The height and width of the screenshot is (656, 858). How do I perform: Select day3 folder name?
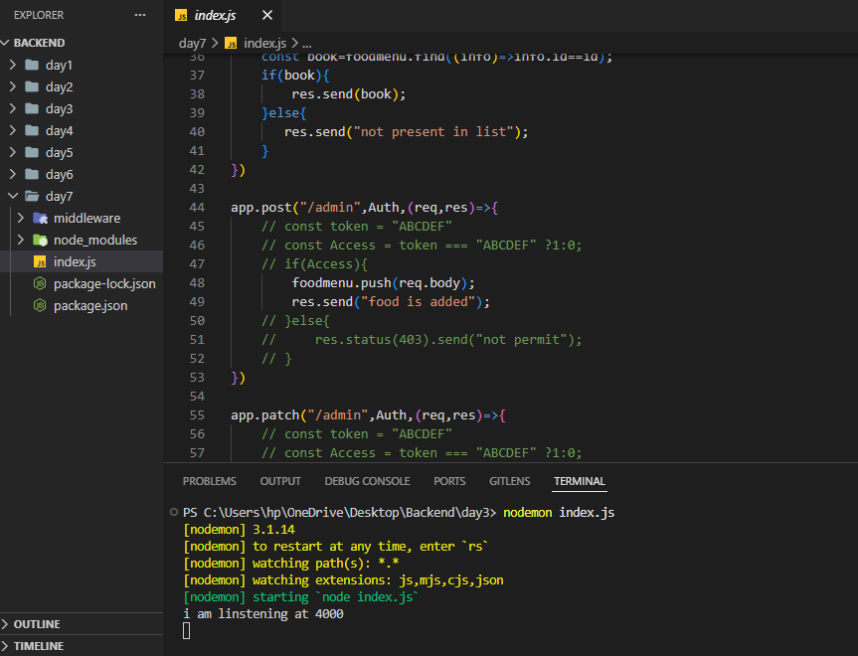point(59,109)
